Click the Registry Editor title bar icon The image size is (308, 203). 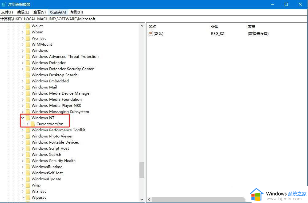(x=4, y=4)
